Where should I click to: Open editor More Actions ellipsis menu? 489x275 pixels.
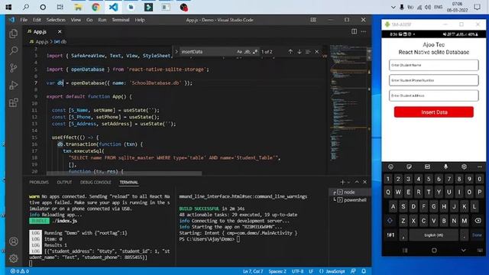tap(364, 31)
